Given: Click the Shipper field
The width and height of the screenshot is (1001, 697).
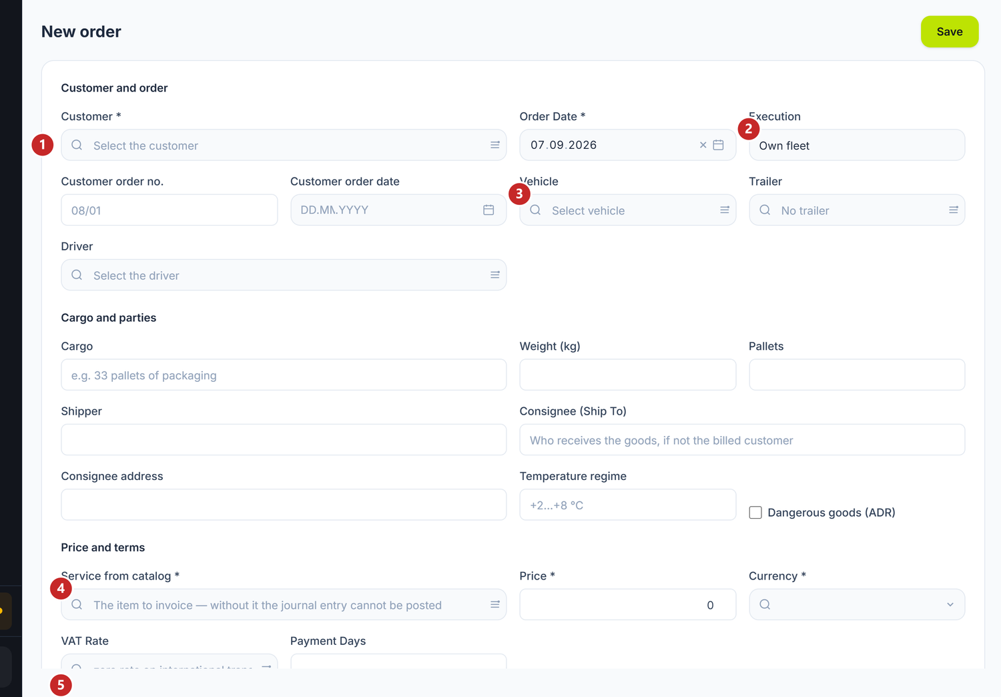Looking at the screenshot, I should point(284,439).
